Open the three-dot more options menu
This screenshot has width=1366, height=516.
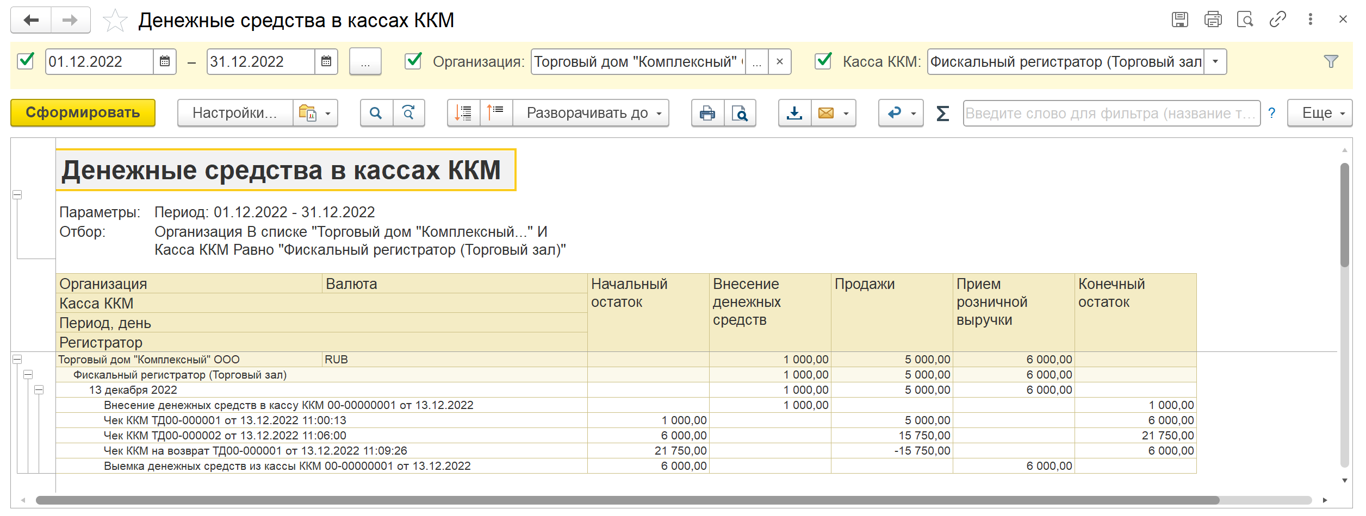pyautogui.click(x=1311, y=20)
